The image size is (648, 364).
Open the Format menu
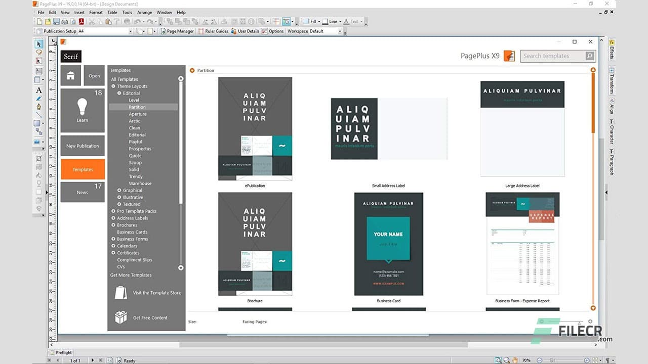[96, 12]
